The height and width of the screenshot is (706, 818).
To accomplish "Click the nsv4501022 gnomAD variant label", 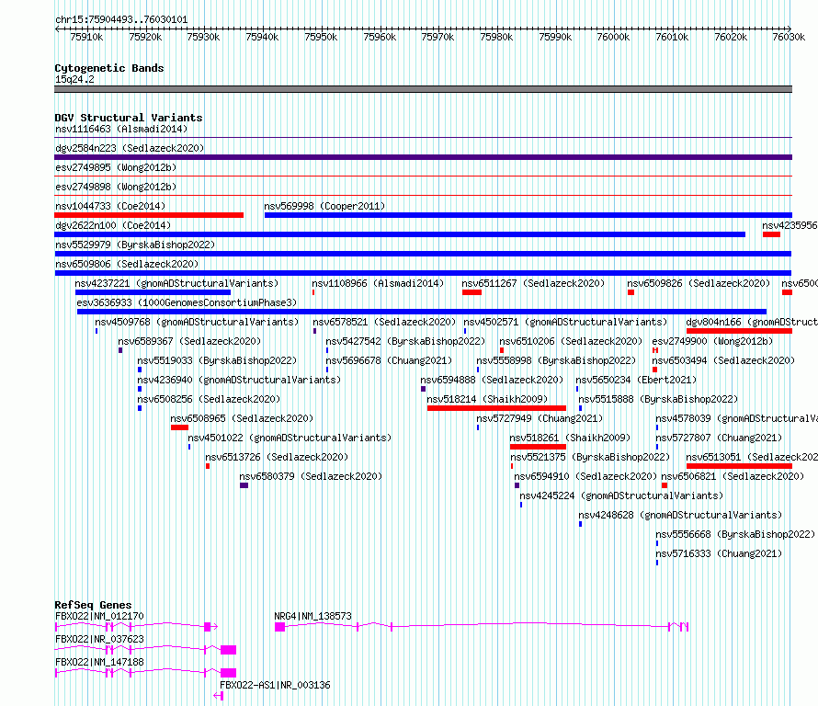I will tap(290, 438).
